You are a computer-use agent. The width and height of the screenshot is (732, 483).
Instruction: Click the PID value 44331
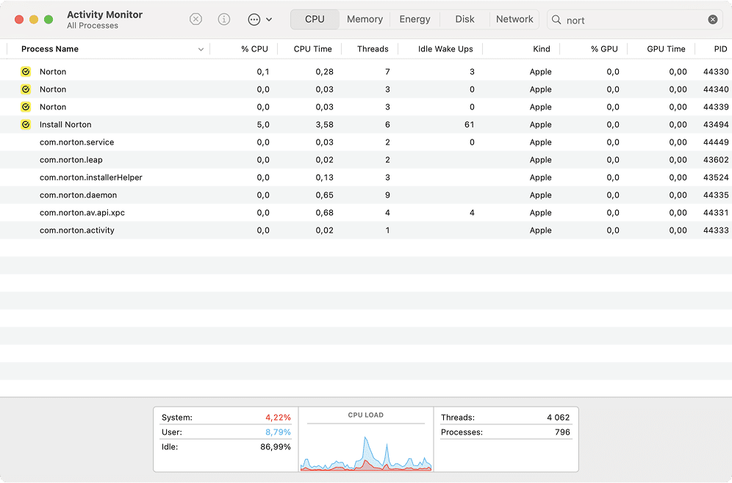[716, 213]
